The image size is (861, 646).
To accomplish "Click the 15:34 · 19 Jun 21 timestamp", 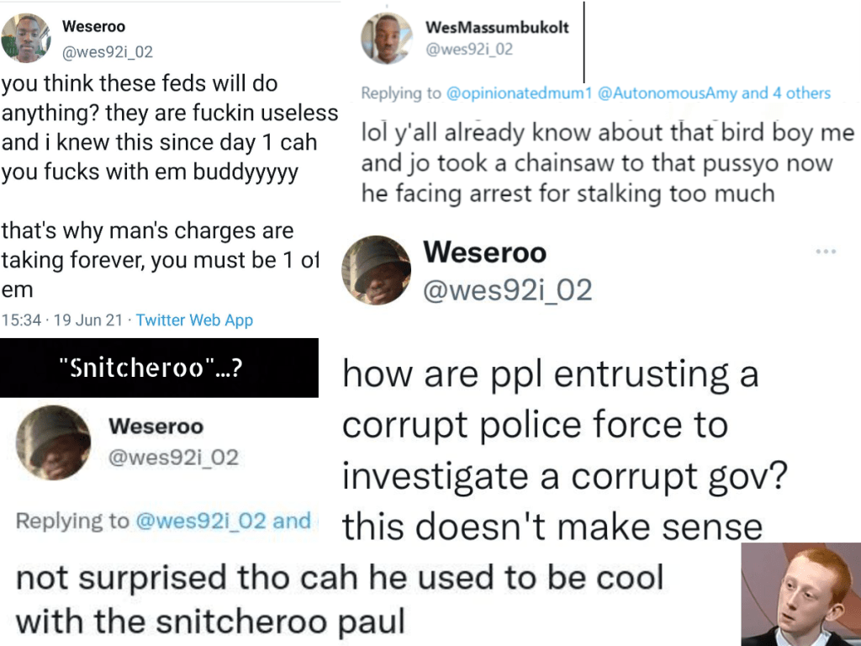I will (62, 320).
